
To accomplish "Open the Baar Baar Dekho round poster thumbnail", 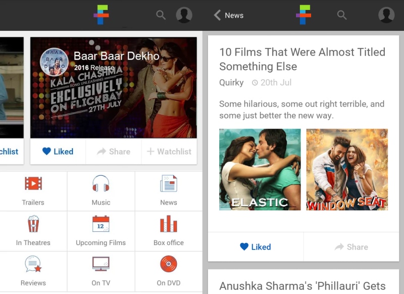I will click(x=55, y=62).
